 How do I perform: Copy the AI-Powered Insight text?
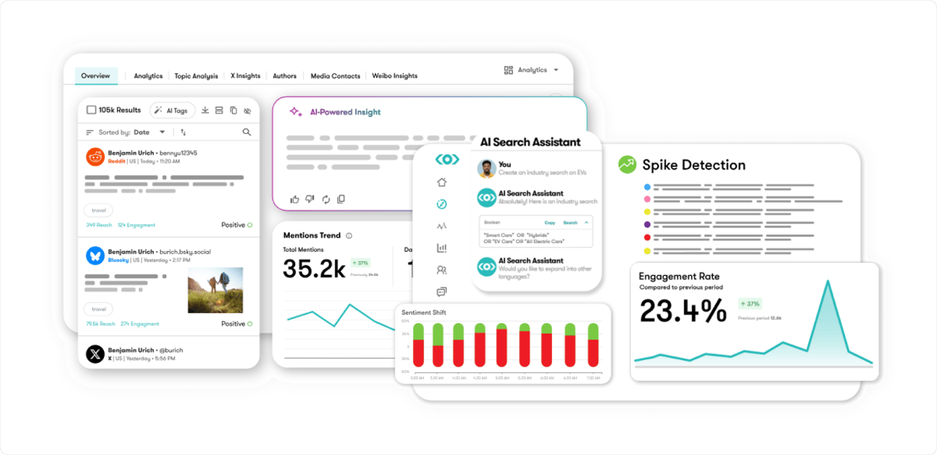[x=341, y=199]
